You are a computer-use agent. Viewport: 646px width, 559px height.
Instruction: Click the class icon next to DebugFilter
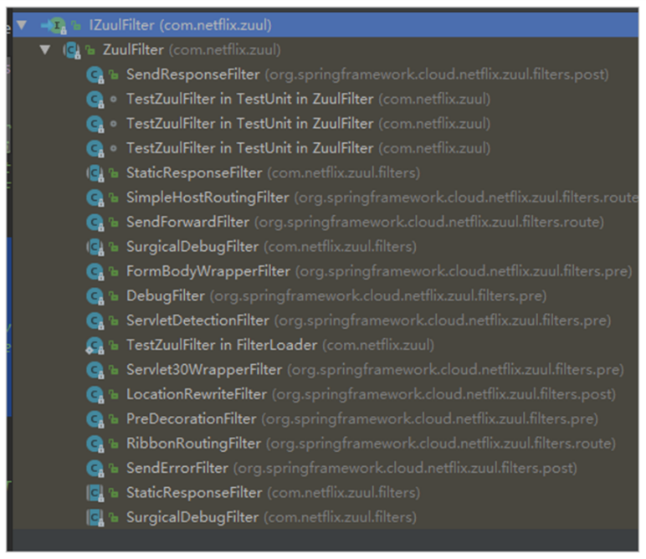[95, 296]
